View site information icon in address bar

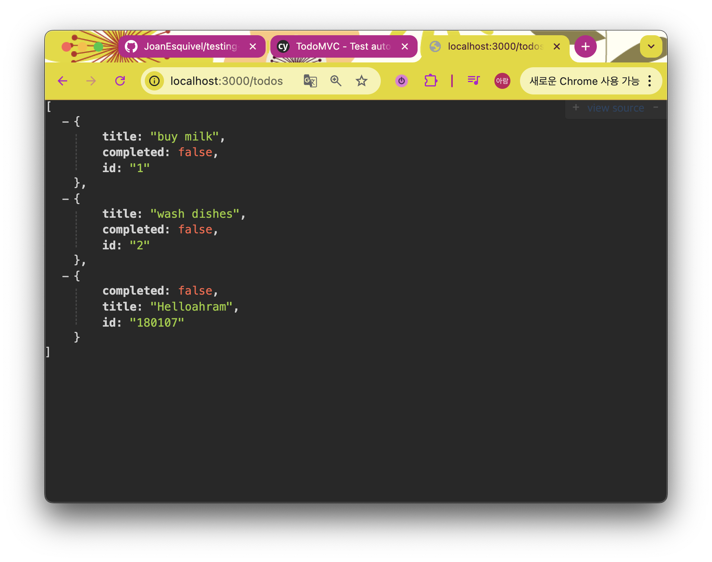(154, 81)
